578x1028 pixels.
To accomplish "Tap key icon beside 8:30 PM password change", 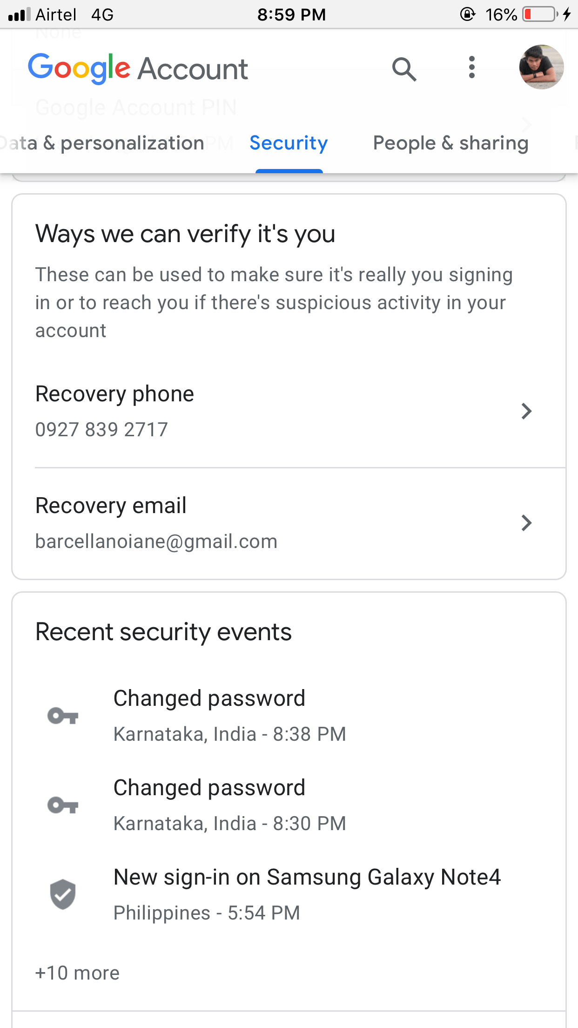I will tap(63, 805).
